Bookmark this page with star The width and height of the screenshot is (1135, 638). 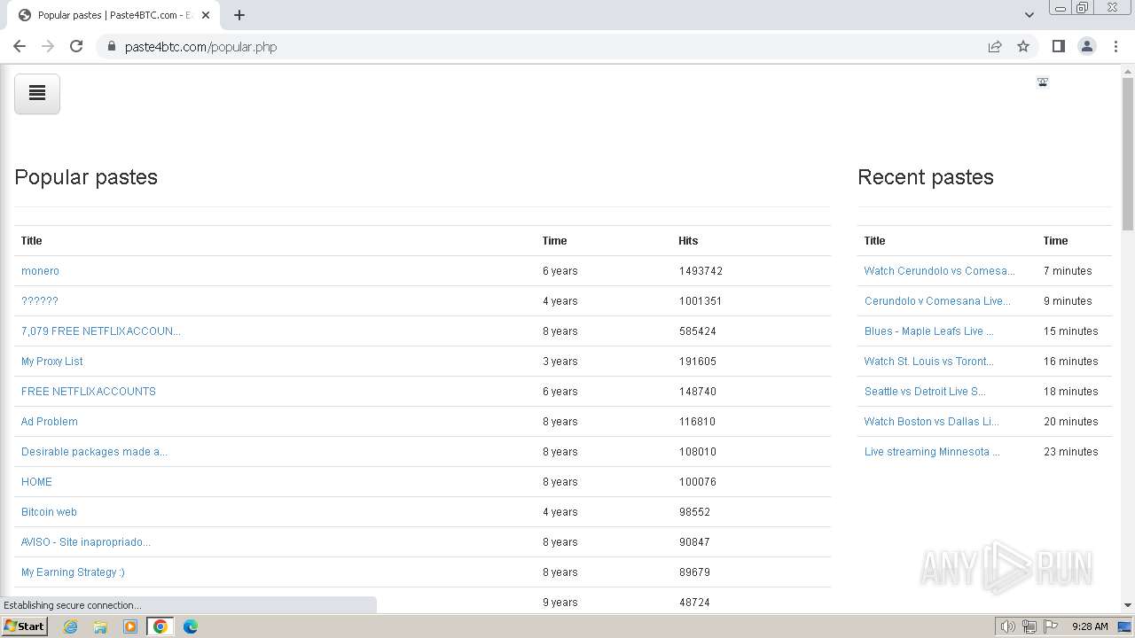click(1023, 46)
